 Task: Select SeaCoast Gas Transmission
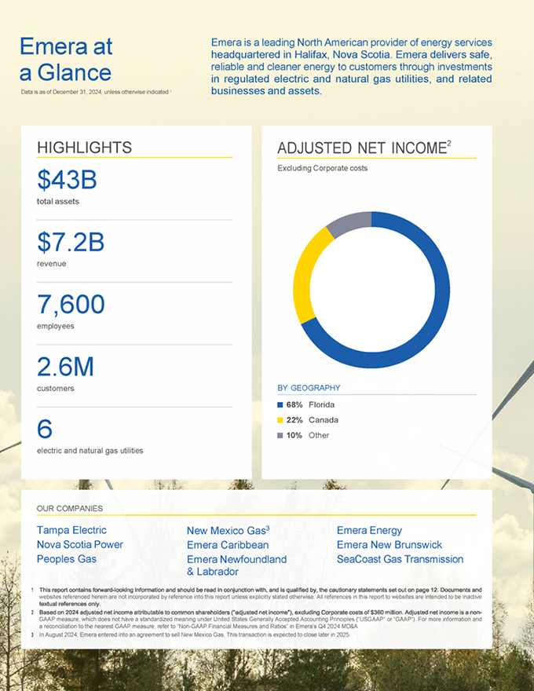[x=400, y=559]
